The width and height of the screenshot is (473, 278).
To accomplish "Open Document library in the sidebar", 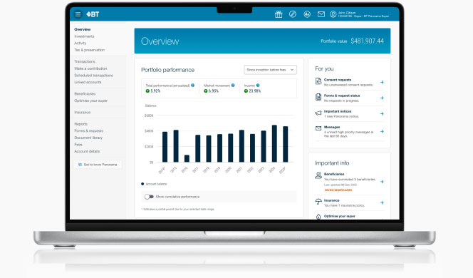I will pyautogui.click(x=88, y=138).
